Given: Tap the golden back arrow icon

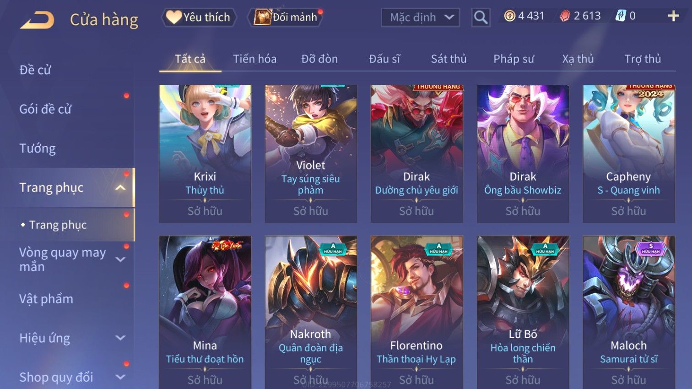Looking at the screenshot, I should pyautogui.click(x=37, y=20).
